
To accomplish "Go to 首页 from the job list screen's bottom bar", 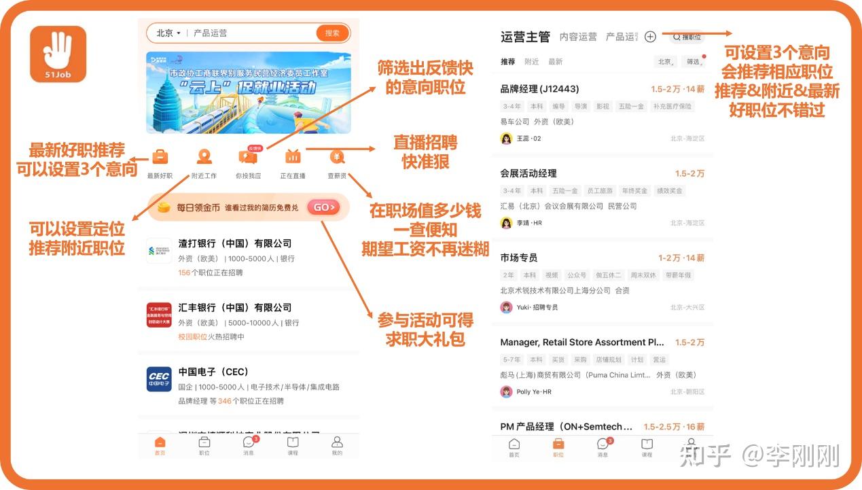I will (x=514, y=448).
